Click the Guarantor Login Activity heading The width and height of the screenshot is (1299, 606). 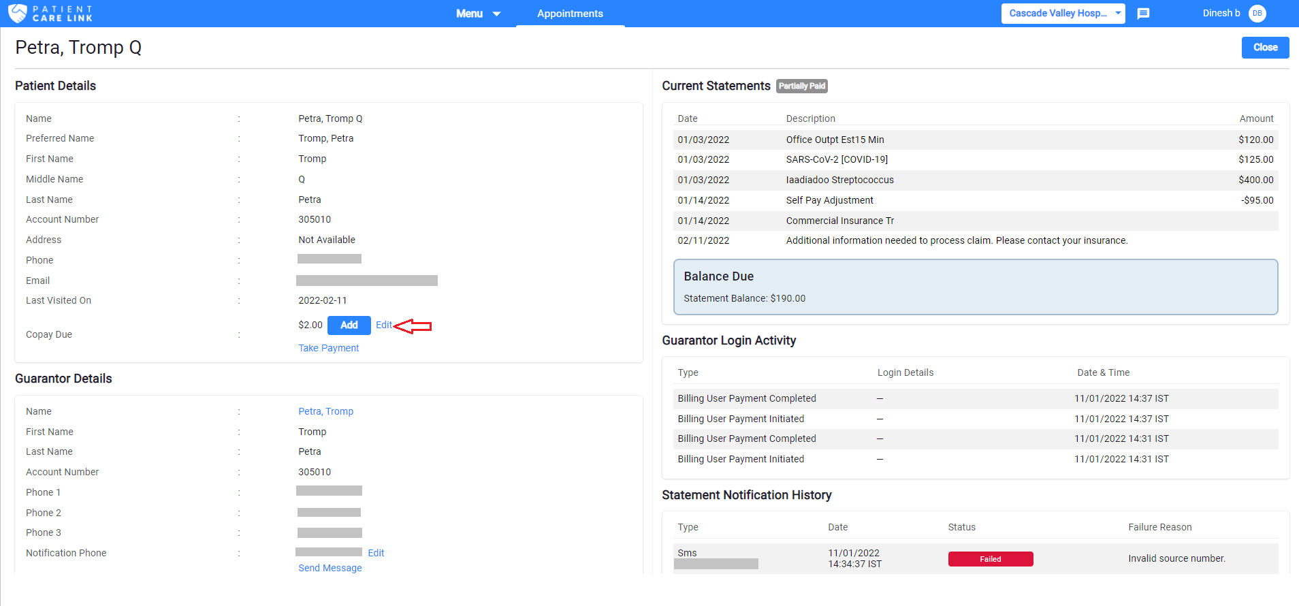[728, 340]
